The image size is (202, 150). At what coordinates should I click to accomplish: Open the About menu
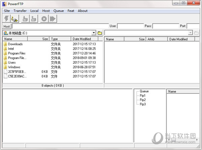(83, 11)
